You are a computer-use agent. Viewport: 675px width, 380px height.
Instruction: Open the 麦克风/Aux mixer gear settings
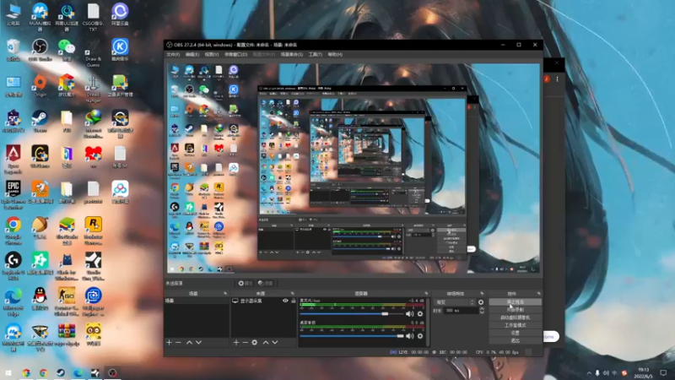pos(420,313)
